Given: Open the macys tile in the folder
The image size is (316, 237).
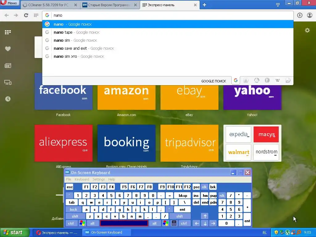Looking at the screenshot, I should click(x=266, y=135).
